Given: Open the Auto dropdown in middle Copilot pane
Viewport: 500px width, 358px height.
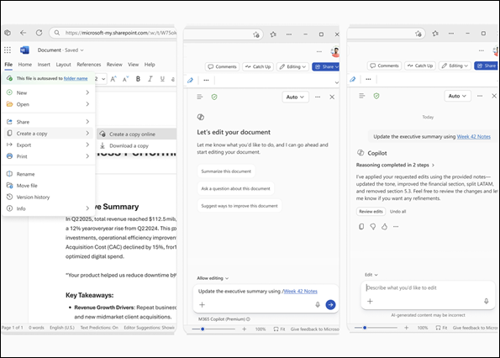Looking at the screenshot, I should pos(295,97).
